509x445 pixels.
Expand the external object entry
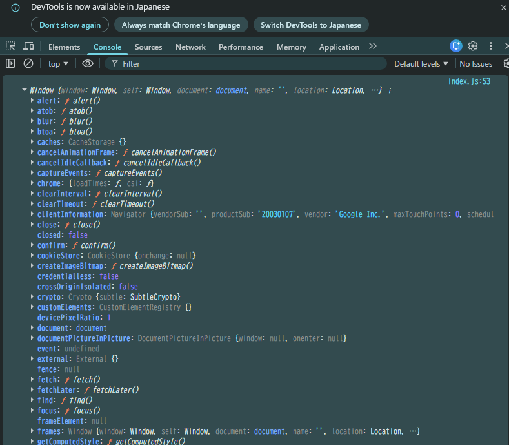tap(32, 359)
